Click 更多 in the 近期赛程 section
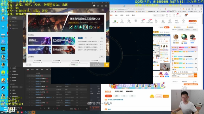 click(x=102, y=57)
